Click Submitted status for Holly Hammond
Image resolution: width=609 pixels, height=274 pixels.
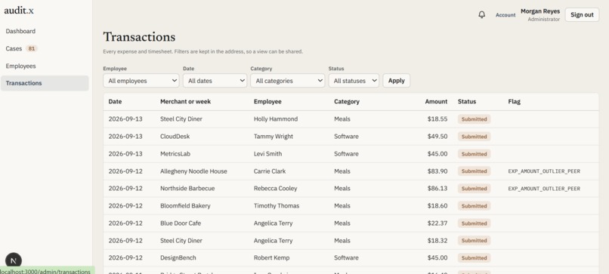(474, 119)
